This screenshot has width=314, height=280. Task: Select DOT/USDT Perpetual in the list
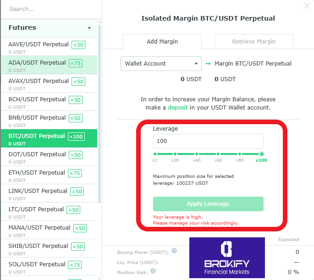point(37,154)
